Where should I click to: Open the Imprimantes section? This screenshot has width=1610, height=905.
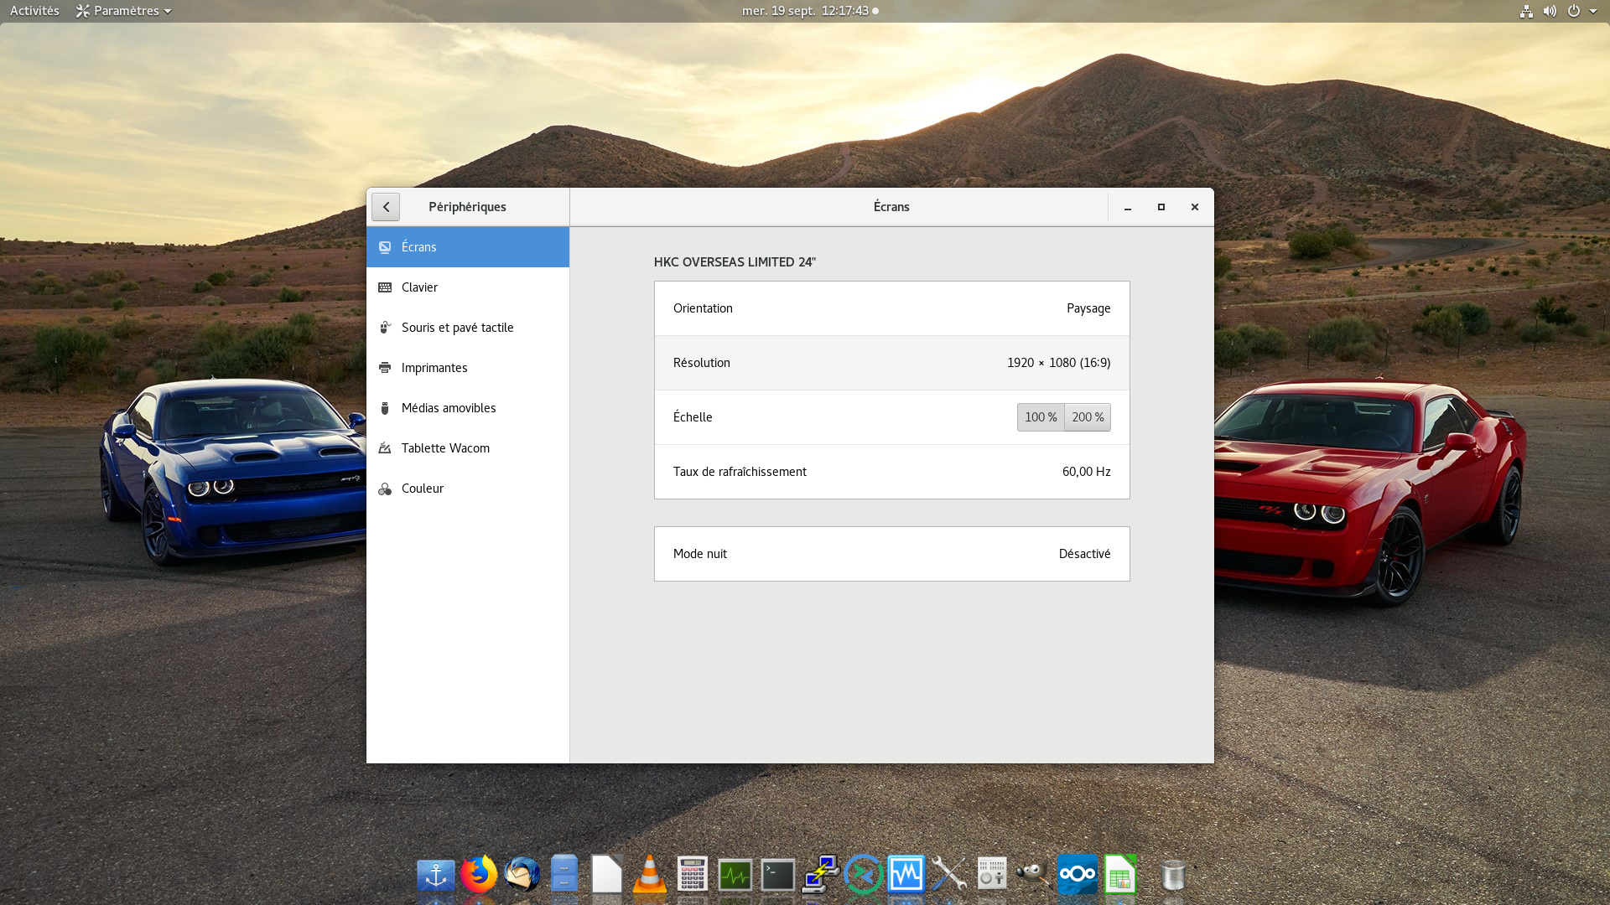pyautogui.click(x=434, y=368)
